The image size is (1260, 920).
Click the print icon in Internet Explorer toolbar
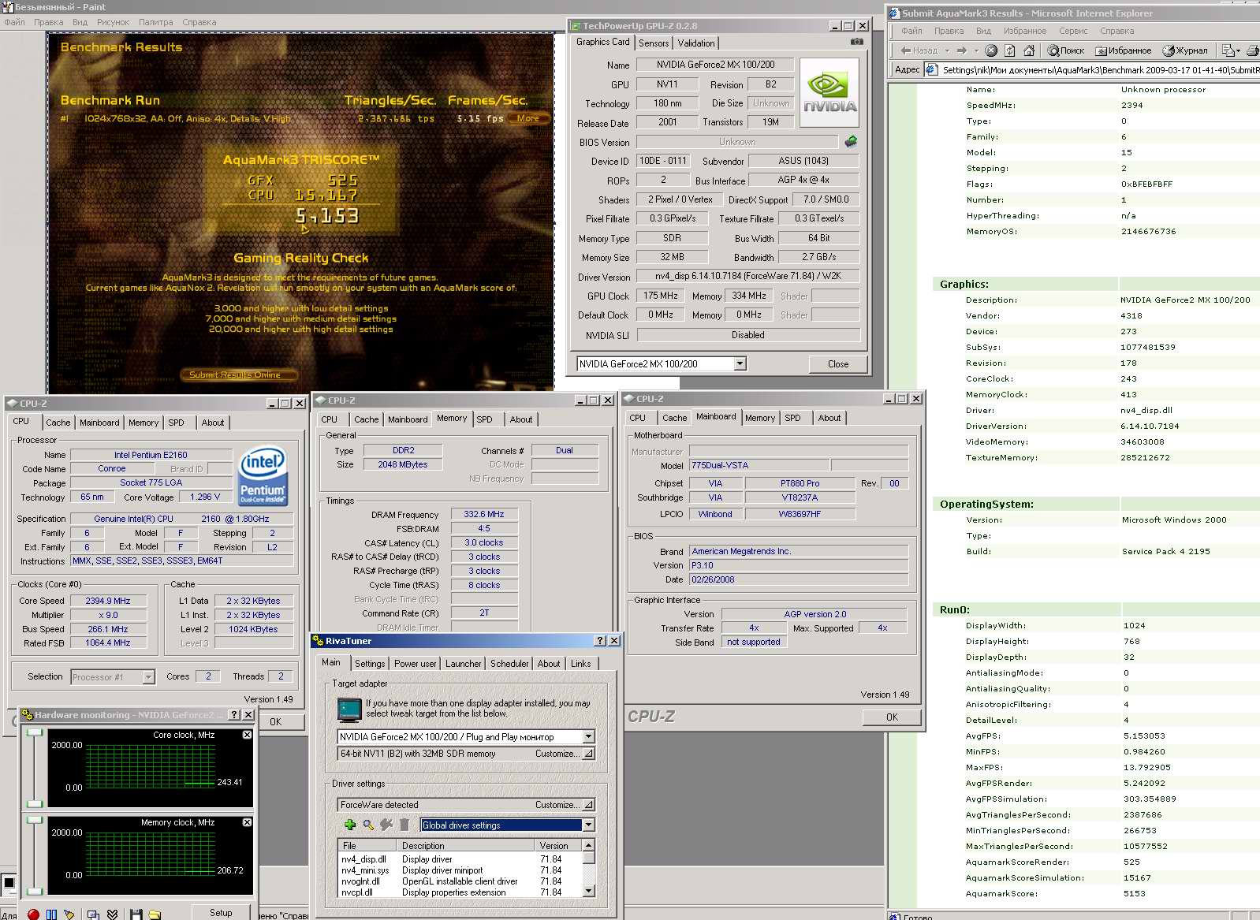(1254, 50)
